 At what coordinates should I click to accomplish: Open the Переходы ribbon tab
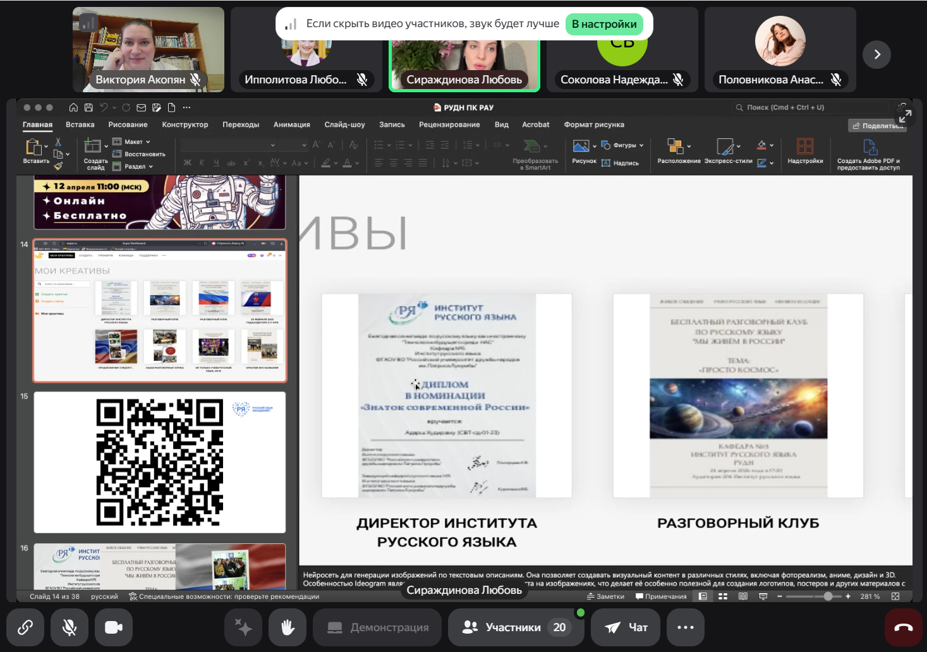tap(241, 124)
